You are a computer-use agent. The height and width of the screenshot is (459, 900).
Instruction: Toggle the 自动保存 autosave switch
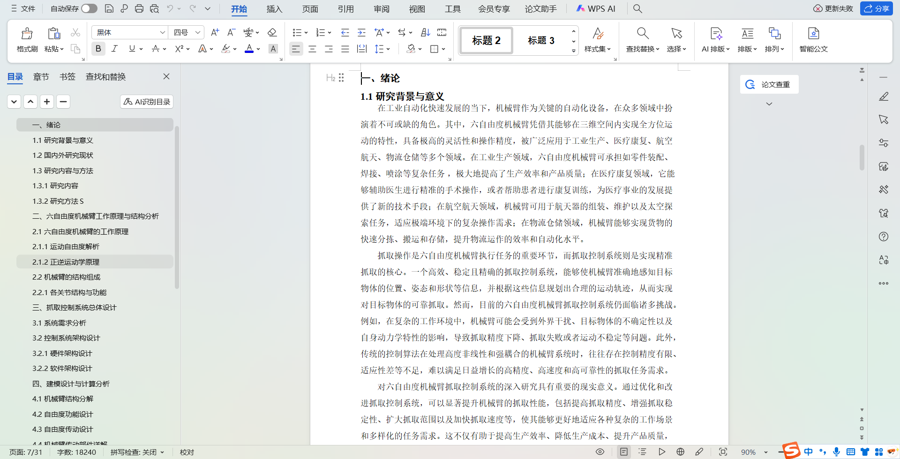[x=89, y=8]
